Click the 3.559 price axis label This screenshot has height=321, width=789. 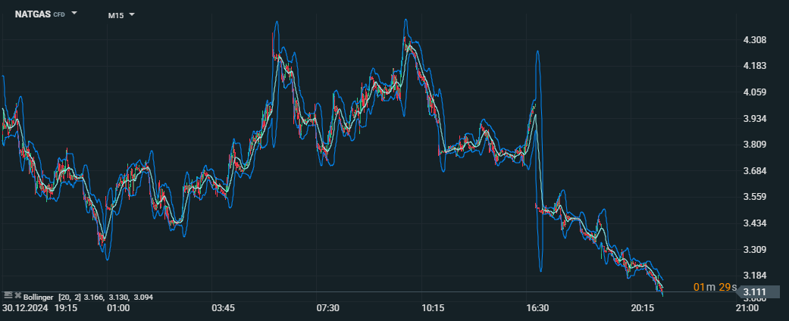tap(754, 196)
